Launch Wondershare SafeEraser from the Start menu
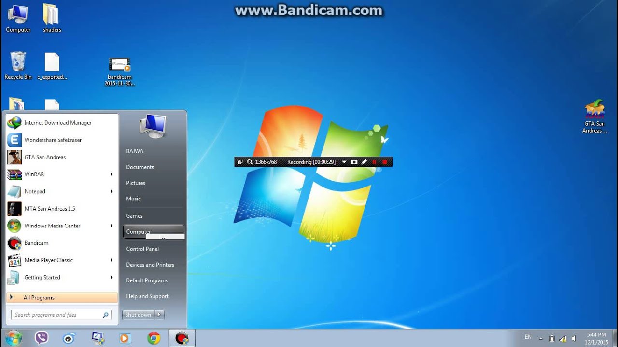This screenshot has width=618, height=347. coord(62,140)
